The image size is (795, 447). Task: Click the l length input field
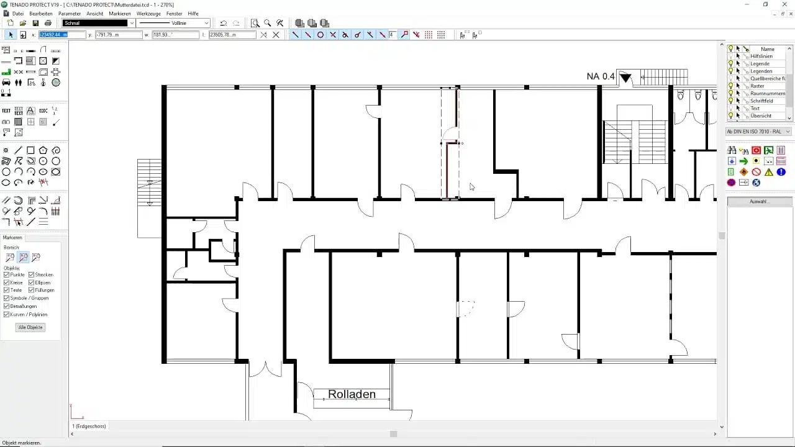[232, 35]
